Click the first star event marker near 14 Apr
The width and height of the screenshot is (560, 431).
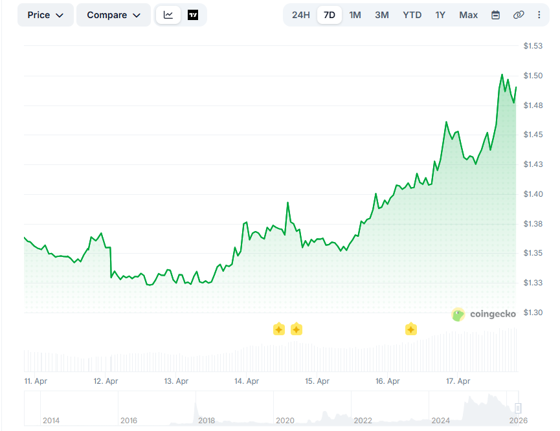click(278, 329)
